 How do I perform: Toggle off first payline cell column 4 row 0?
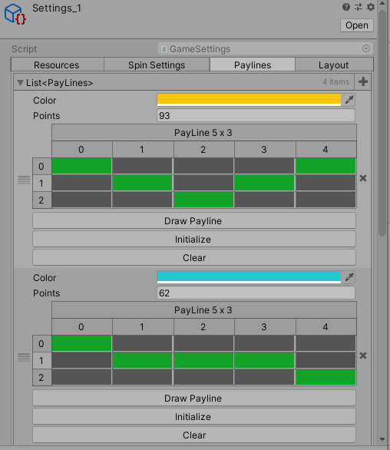coord(326,166)
